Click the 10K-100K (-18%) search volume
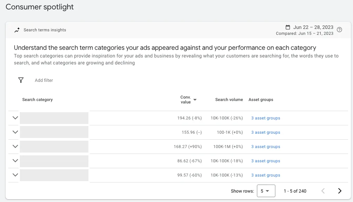This screenshot has height=202, width=353. click(x=227, y=161)
